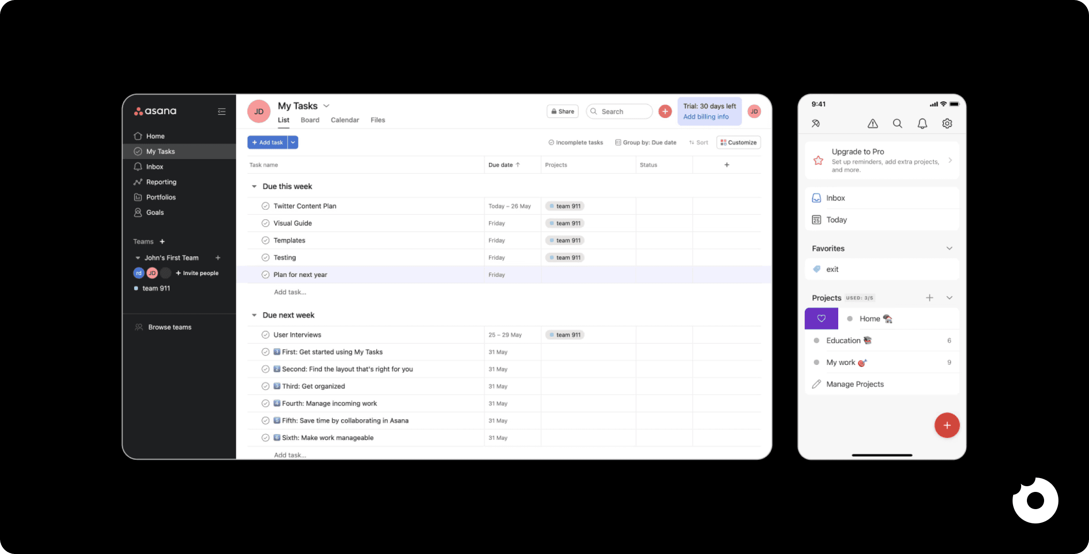The image size is (1089, 554).
Task: Click the Add billing info link
Action: [706, 117]
